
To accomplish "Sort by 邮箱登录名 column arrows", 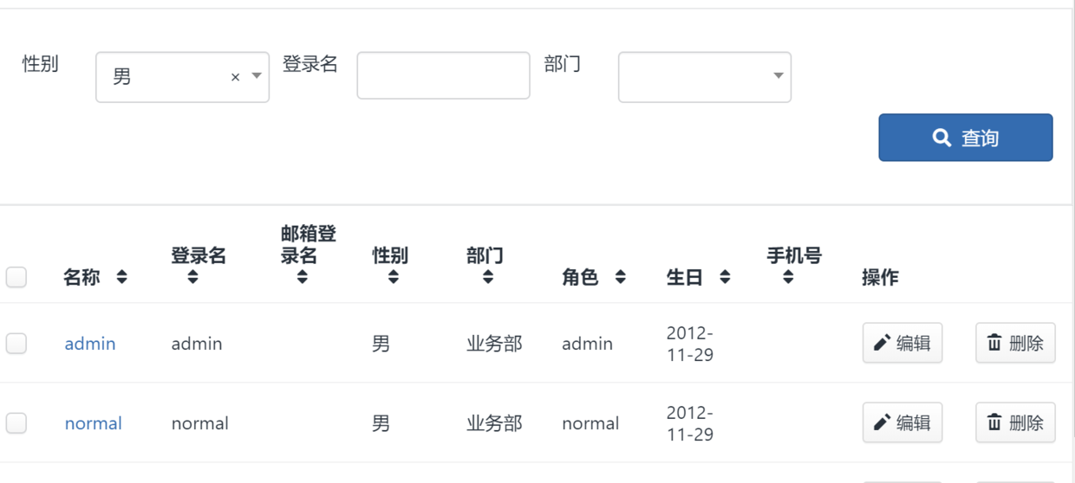I will pyautogui.click(x=302, y=278).
